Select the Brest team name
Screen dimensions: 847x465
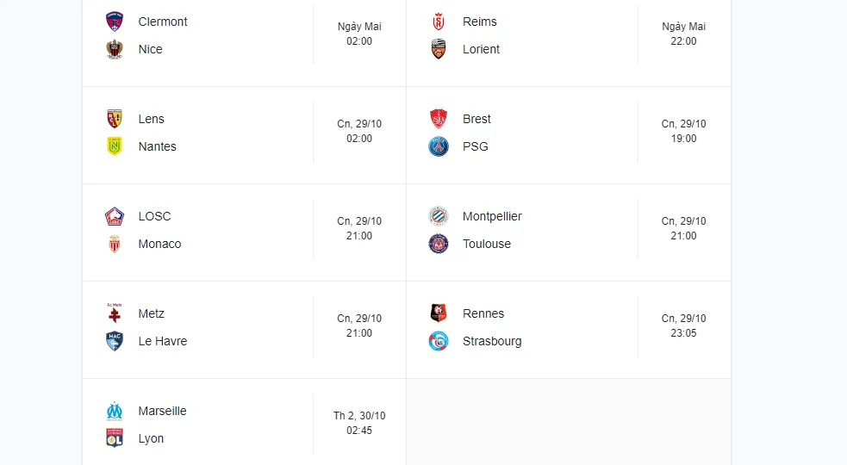(476, 119)
